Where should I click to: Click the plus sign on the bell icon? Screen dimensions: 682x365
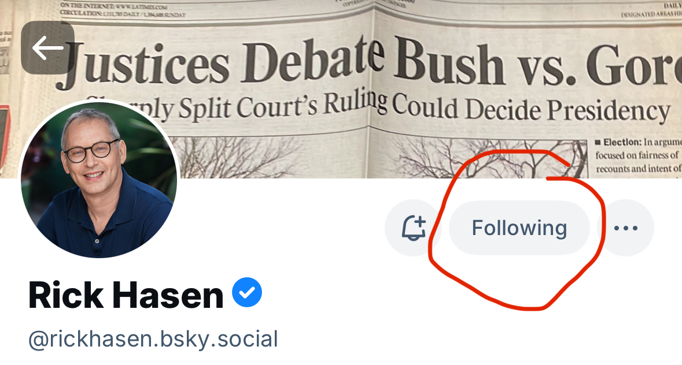419,222
